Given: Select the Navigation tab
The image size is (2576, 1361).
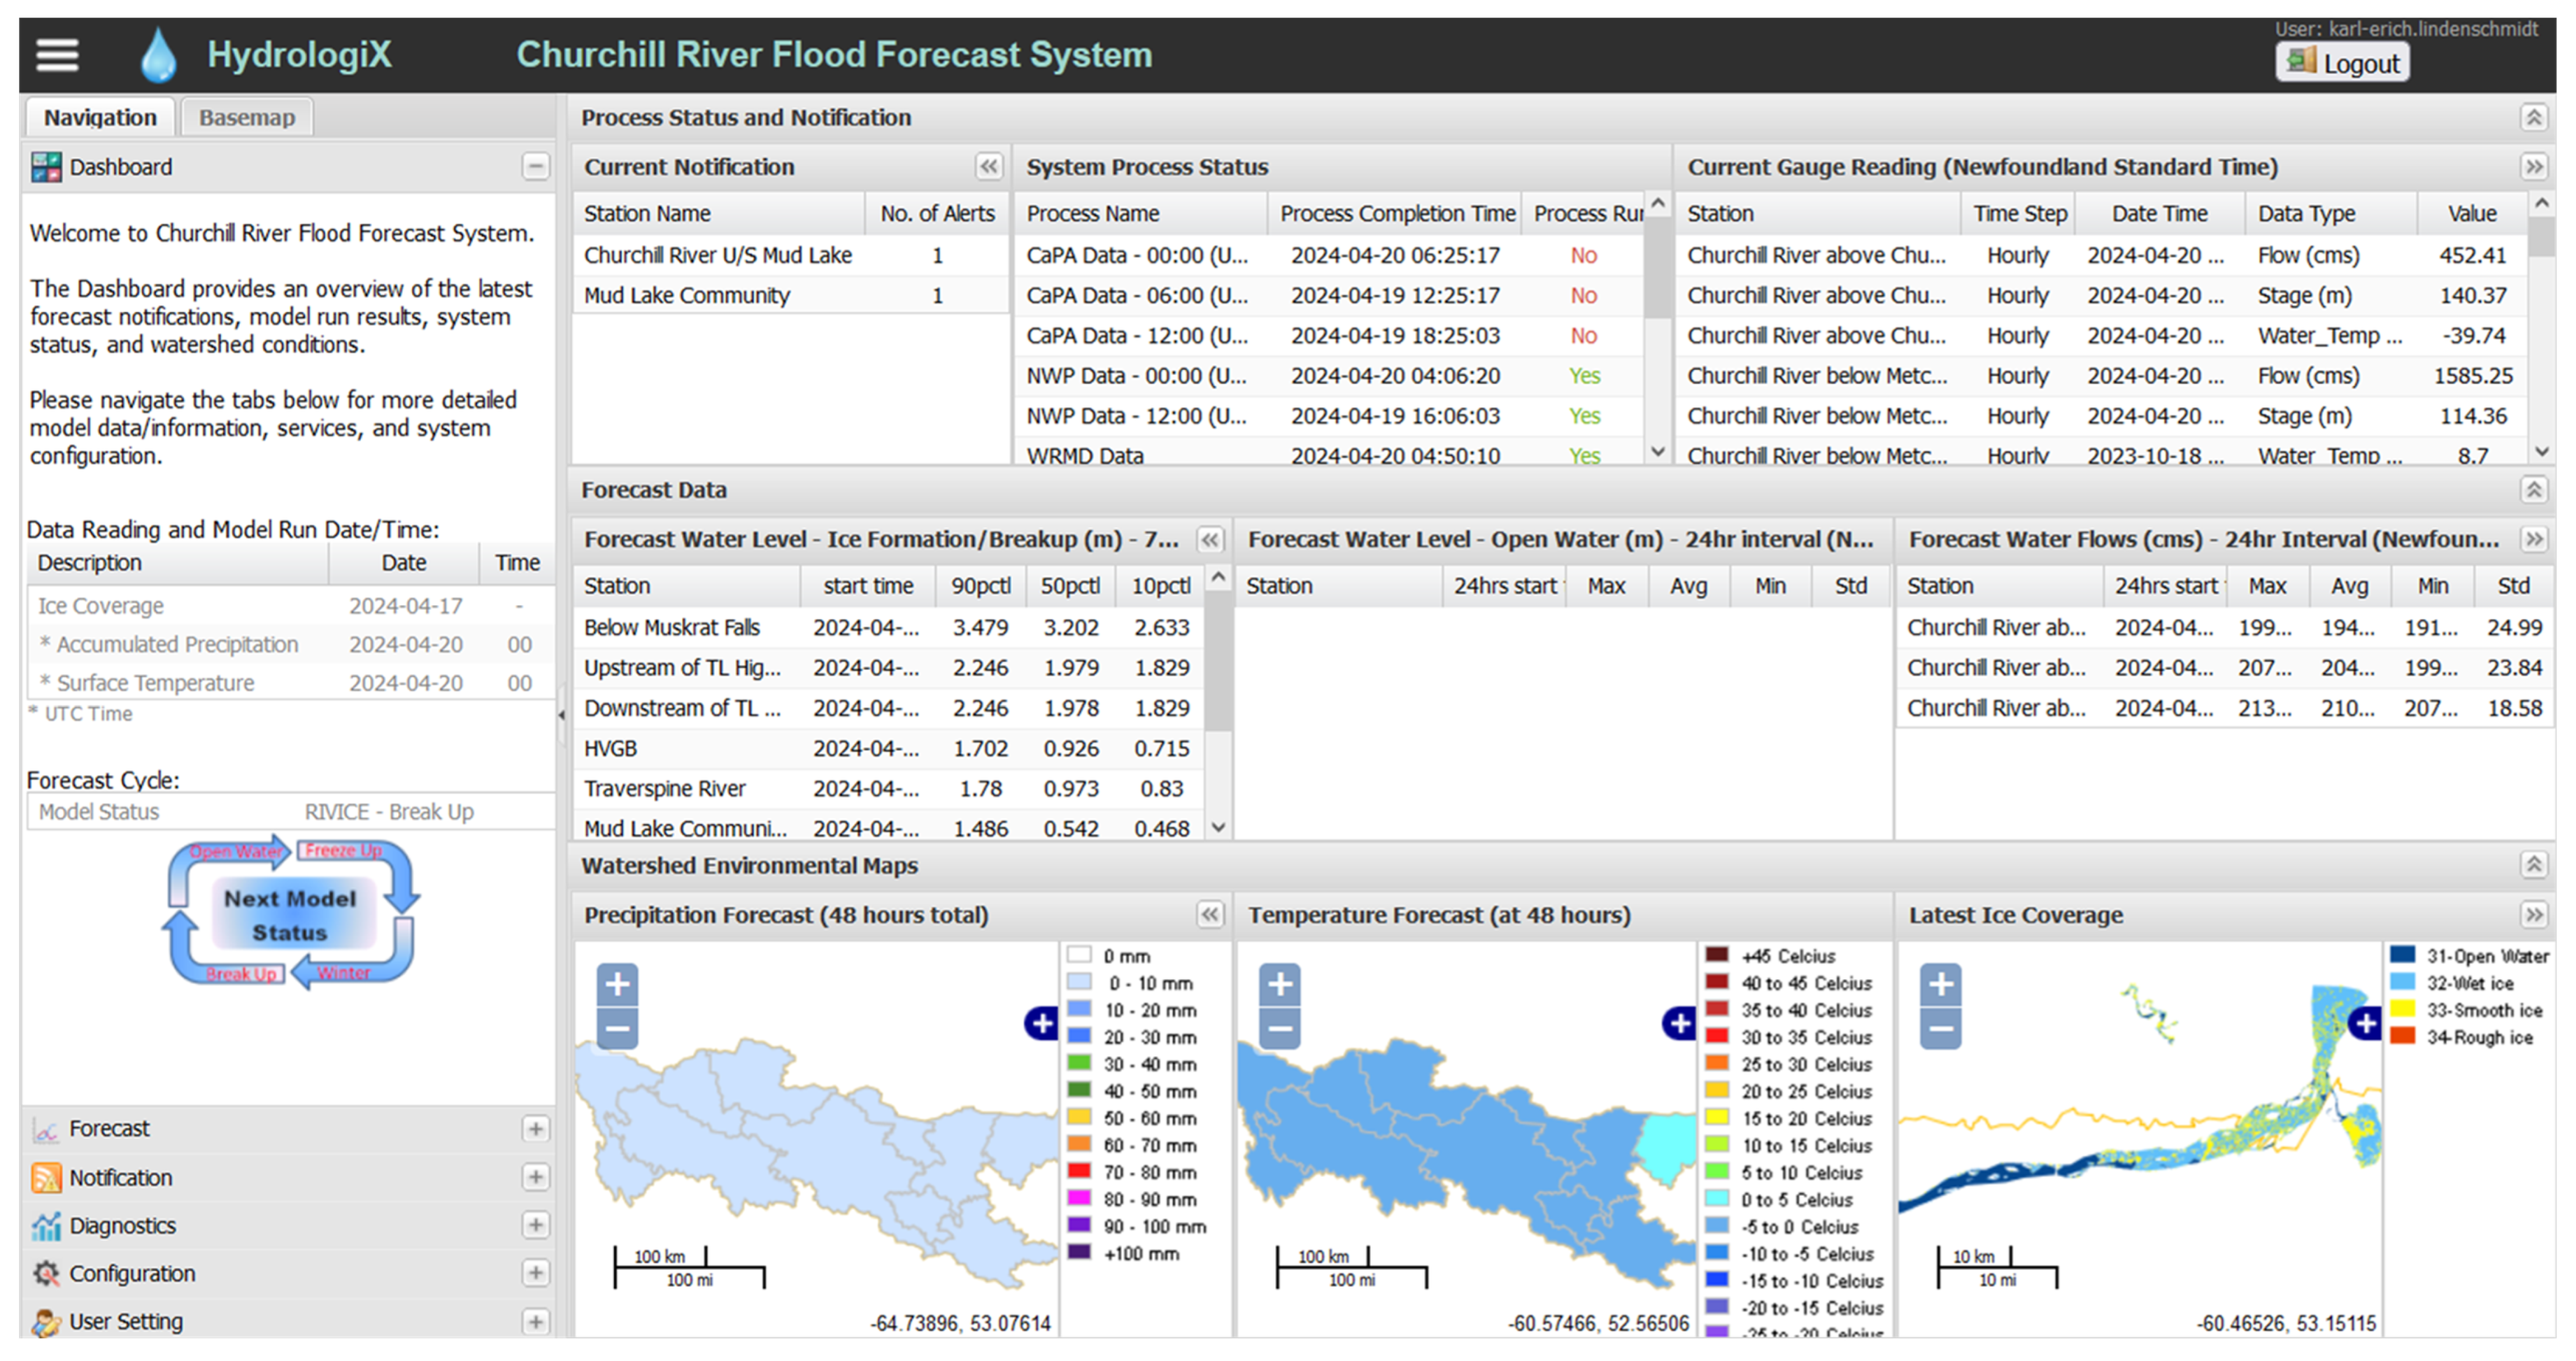Looking at the screenshot, I should [x=100, y=117].
